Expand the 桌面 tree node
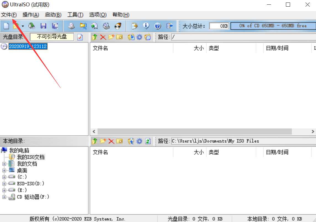The height and width of the screenshot is (222, 316). 4,171
